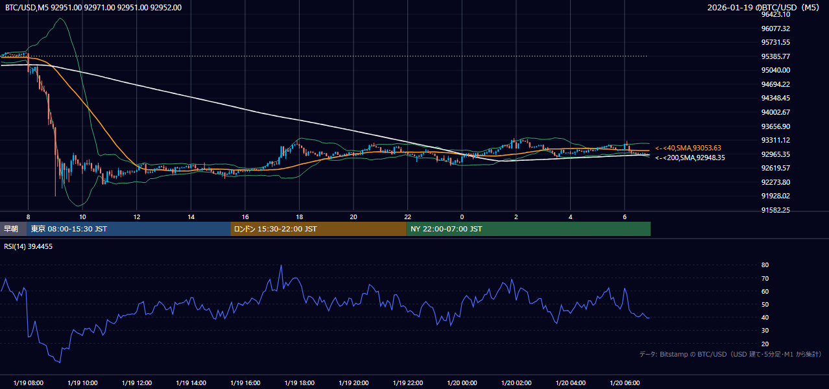The height and width of the screenshot is (389, 829).
Task: Click bottom time label 1/19 14:00
Action: tap(191, 383)
